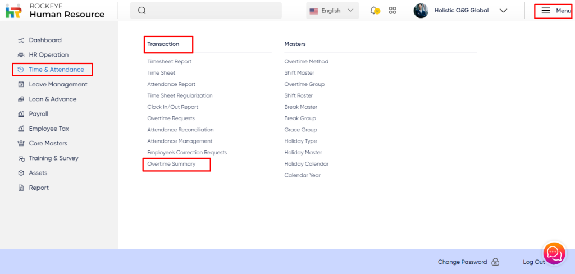Go to Shift Master
Viewport: 575px width, 274px height.
[x=299, y=73]
